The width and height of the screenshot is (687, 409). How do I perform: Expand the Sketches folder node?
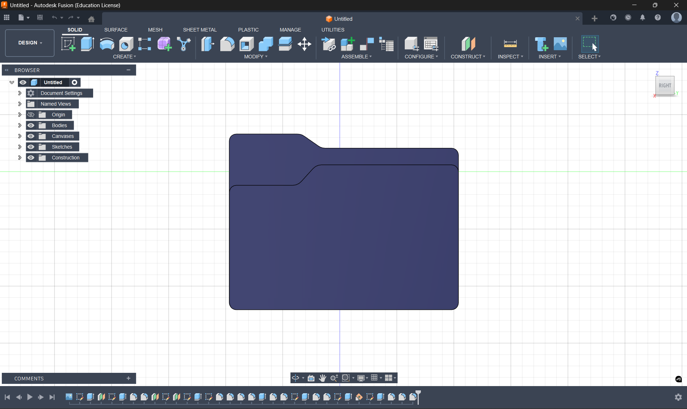tap(20, 147)
